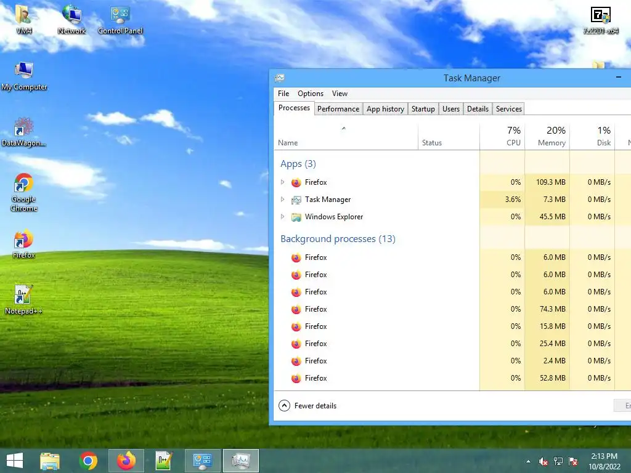The height and width of the screenshot is (473, 631).
Task: Show hidden tray icons arrow
Action: [528, 461]
